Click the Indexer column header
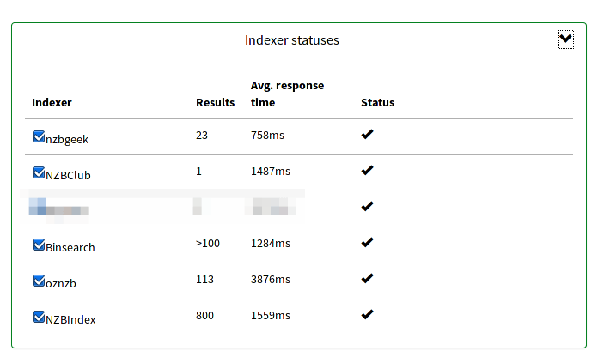 pos(52,102)
